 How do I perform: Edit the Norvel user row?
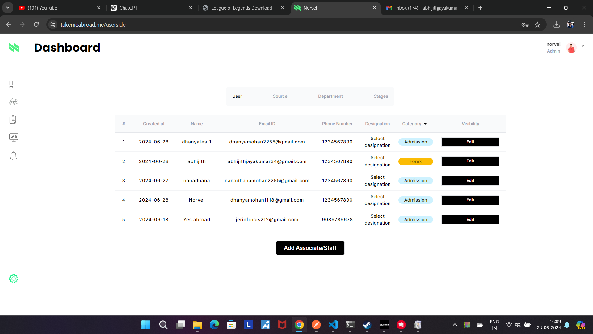click(x=470, y=200)
